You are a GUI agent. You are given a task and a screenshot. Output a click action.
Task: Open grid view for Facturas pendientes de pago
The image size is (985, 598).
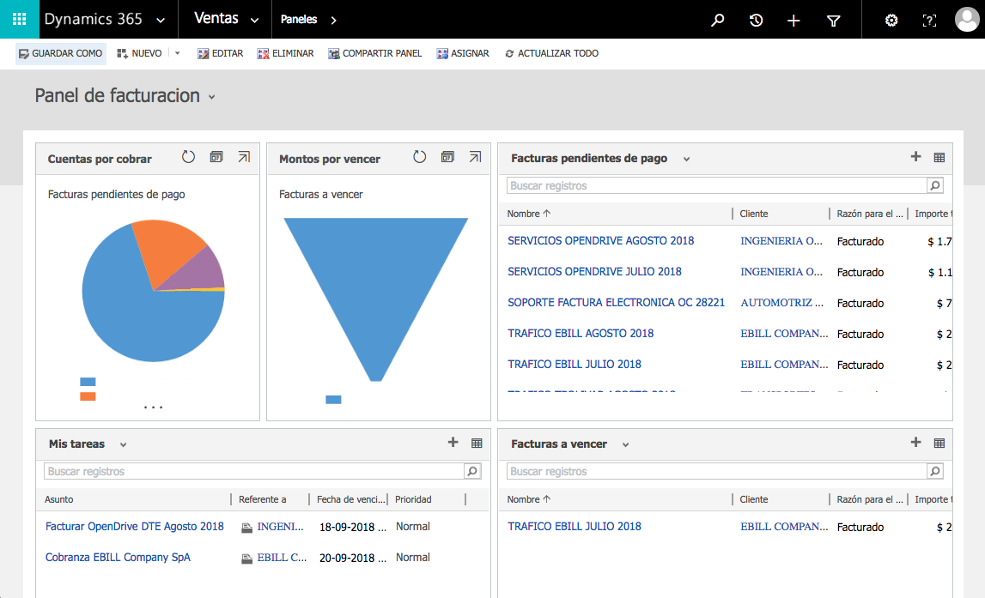[939, 158]
